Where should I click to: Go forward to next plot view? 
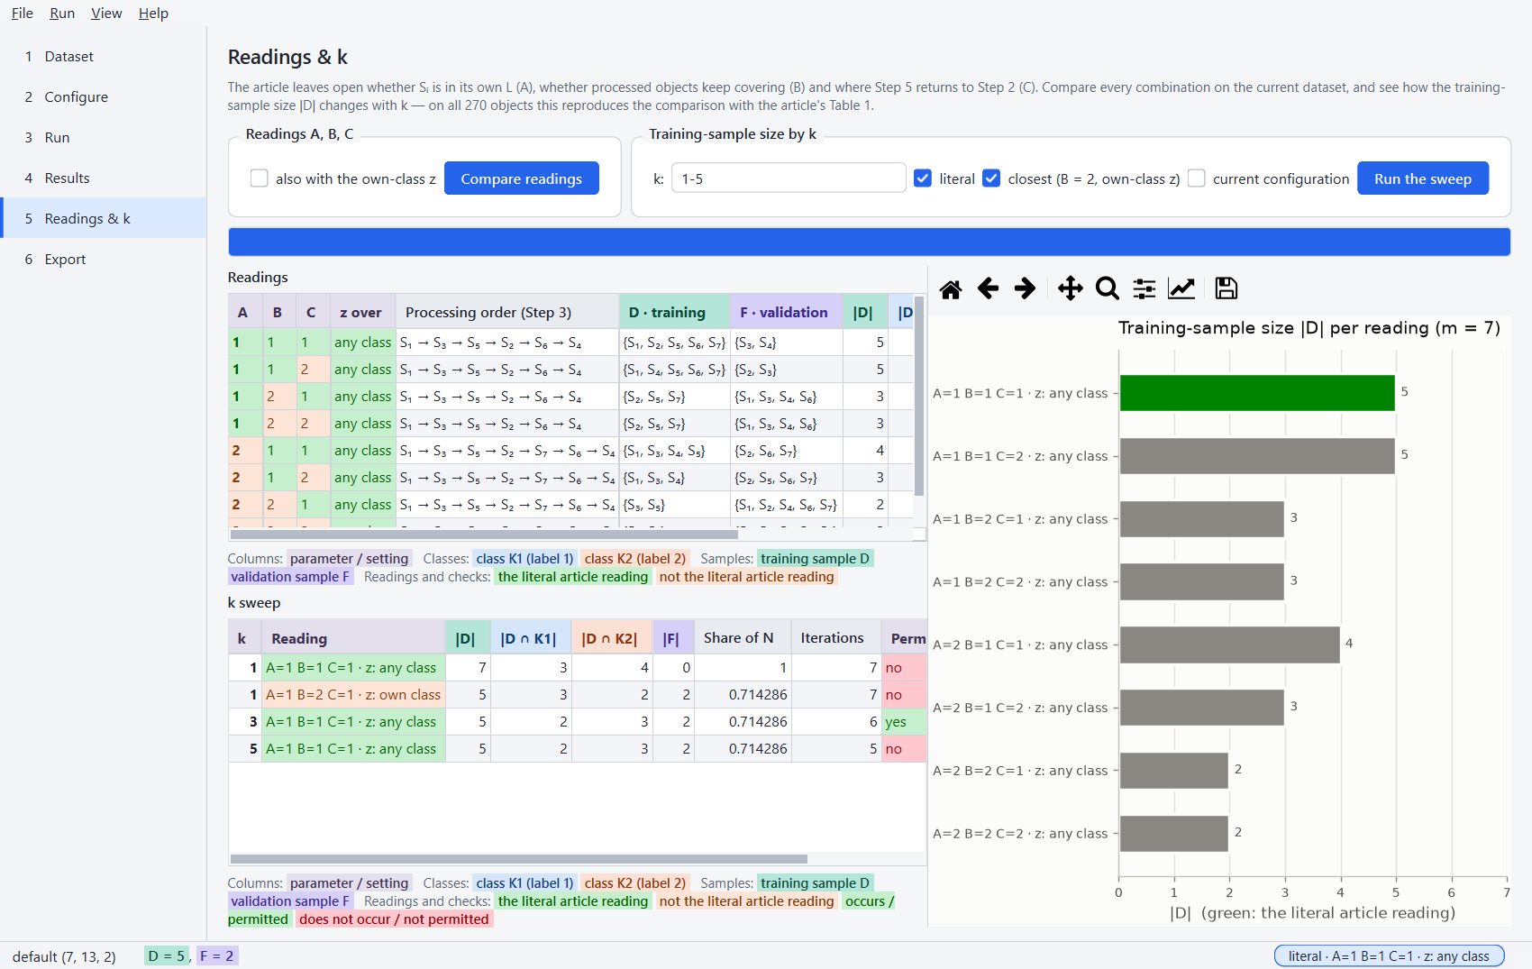point(1025,288)
